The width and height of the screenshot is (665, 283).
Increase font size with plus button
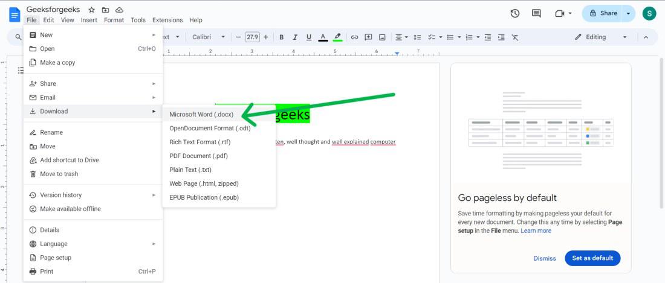[266, 37]
